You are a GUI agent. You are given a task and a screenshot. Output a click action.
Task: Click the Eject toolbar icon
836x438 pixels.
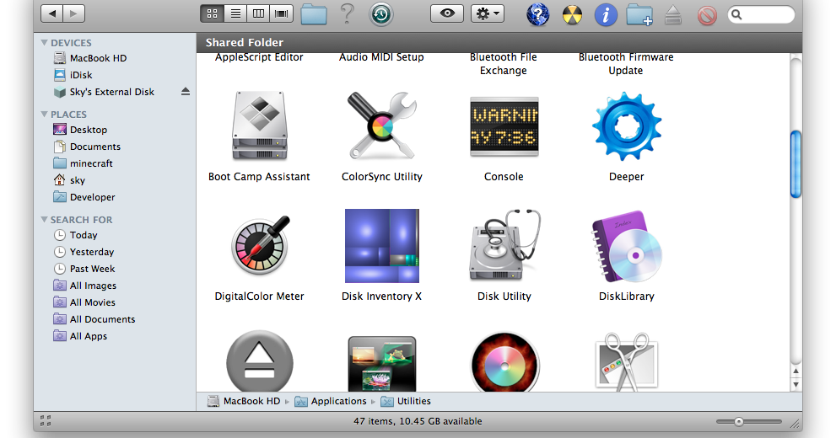(x=673, y=15)
